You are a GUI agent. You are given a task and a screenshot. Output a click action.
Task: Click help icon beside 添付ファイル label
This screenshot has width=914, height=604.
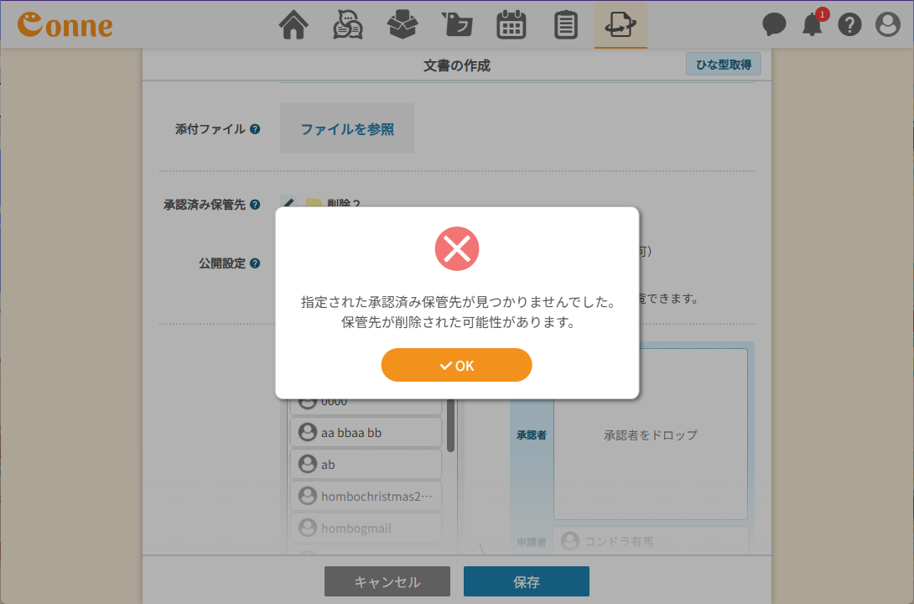[255, 129]
